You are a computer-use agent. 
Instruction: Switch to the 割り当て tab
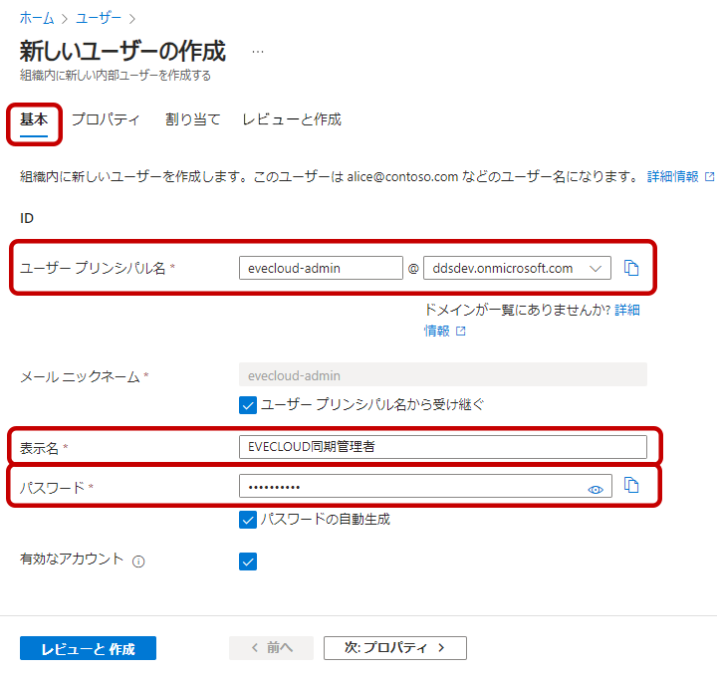[x=192, y=119]
